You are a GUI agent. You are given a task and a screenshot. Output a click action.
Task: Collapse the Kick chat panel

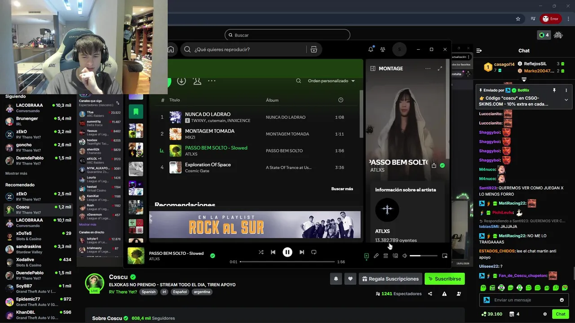pyautogui.click(x=479, y=51)
